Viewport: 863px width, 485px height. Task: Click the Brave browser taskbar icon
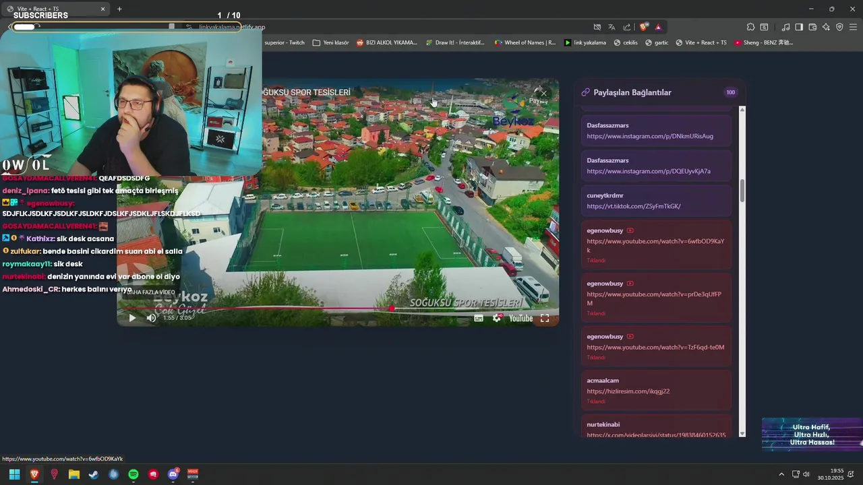(x=34, y=474)
